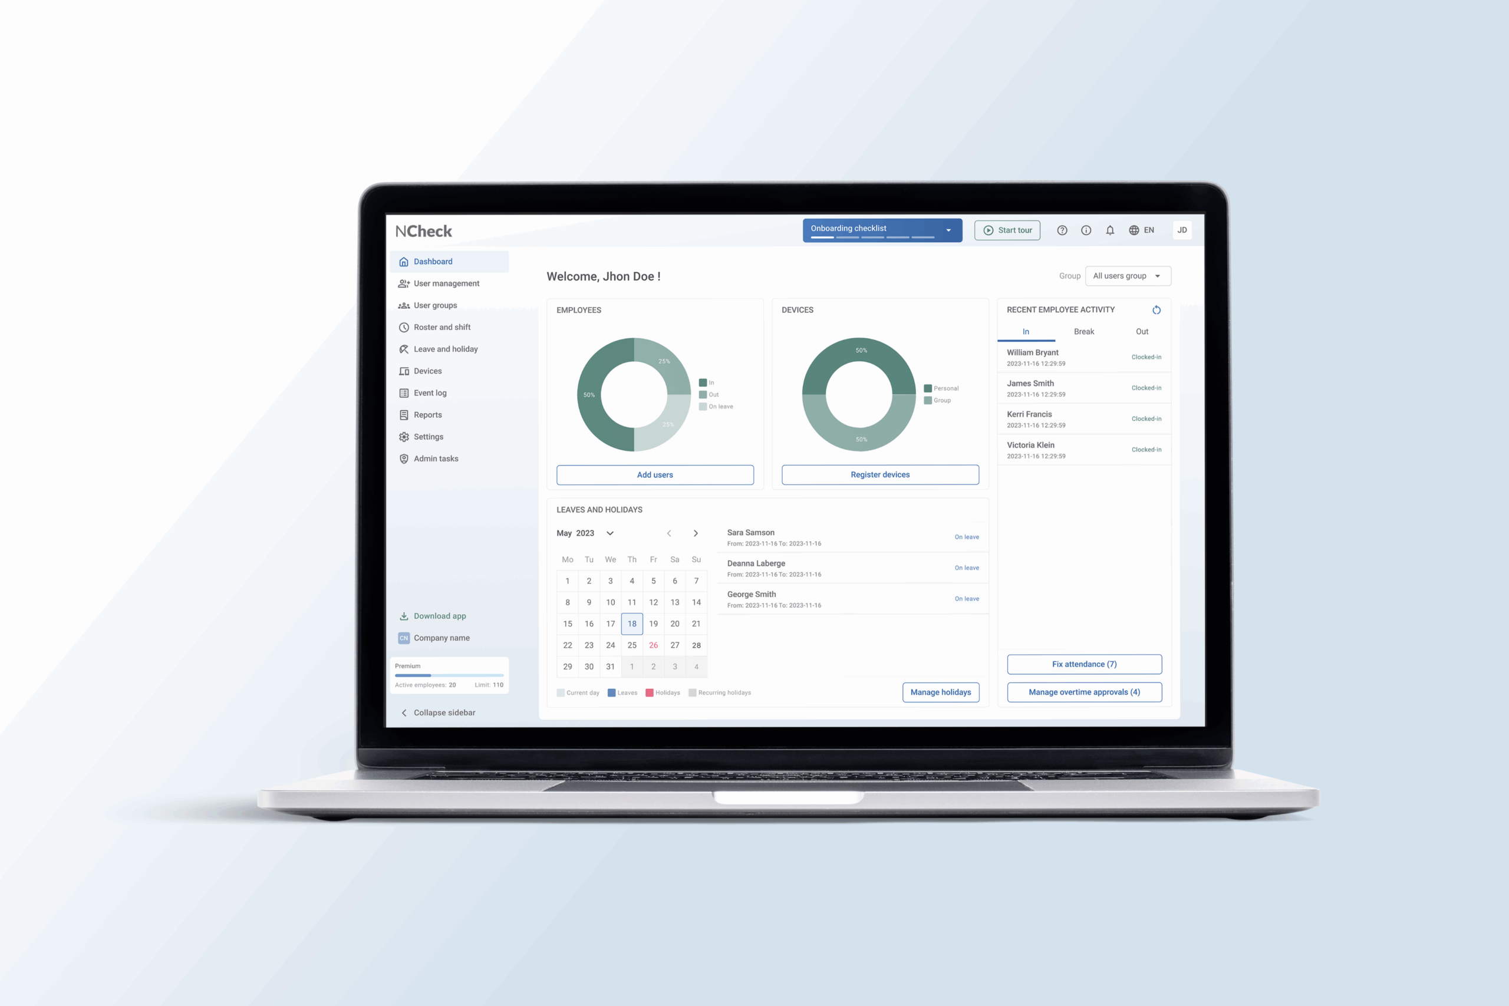Expand the Onboarding checklist dropdown

pyautogui.click(x=948, y=230)
